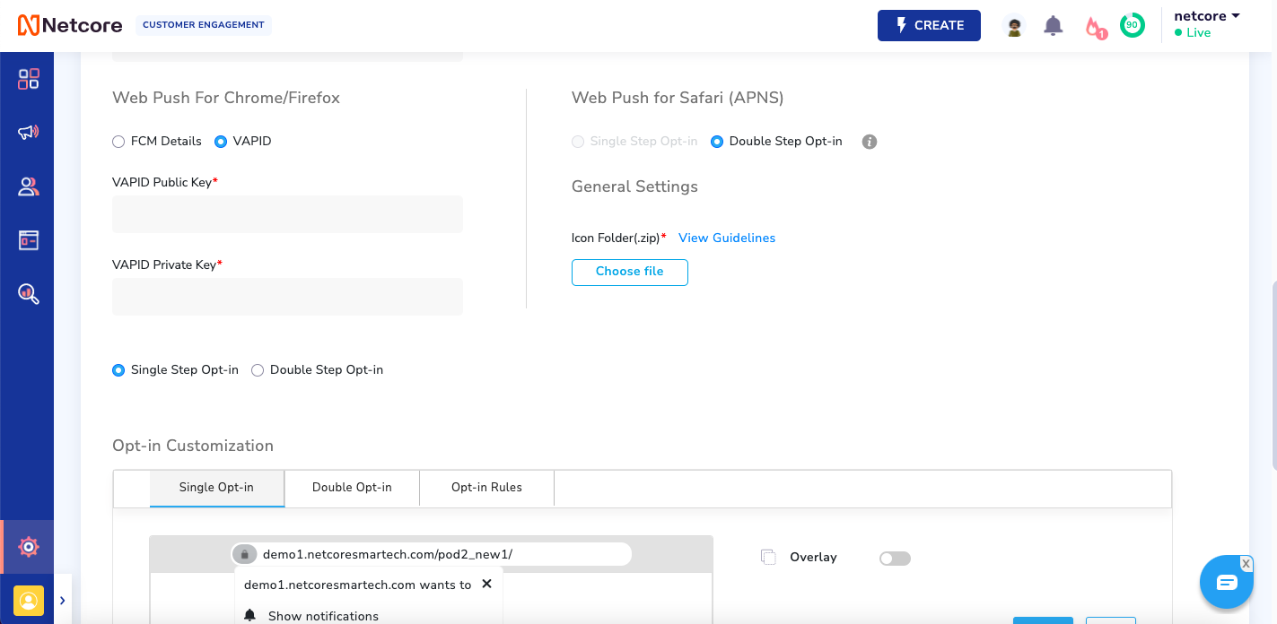Open the View Guidelines link

click(727, 238)
